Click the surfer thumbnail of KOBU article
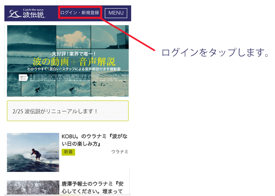275x196 pixels. tap(33, 152)
